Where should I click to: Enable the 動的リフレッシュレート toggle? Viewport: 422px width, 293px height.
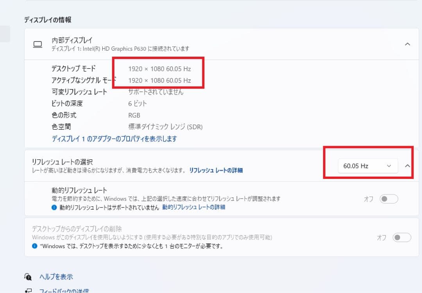pos(389,199)
